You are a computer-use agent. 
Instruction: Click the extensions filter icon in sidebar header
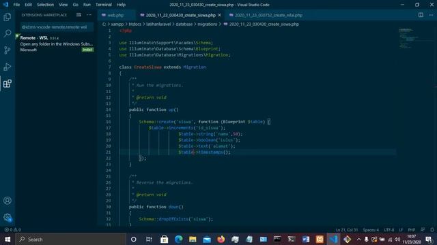click(x=79, y=15)
